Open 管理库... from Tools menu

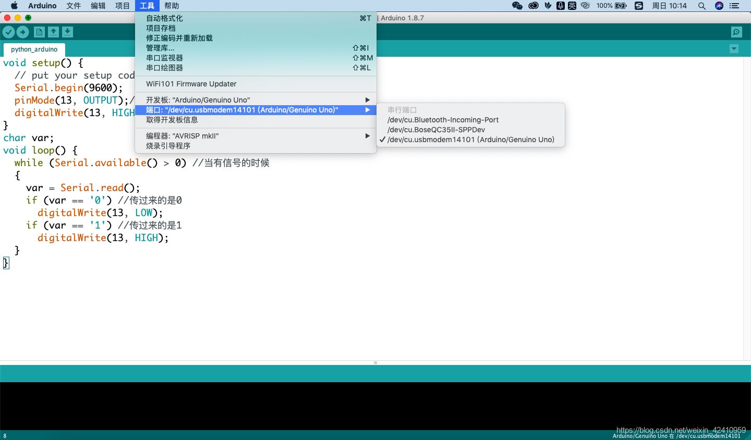click(256, 48)
